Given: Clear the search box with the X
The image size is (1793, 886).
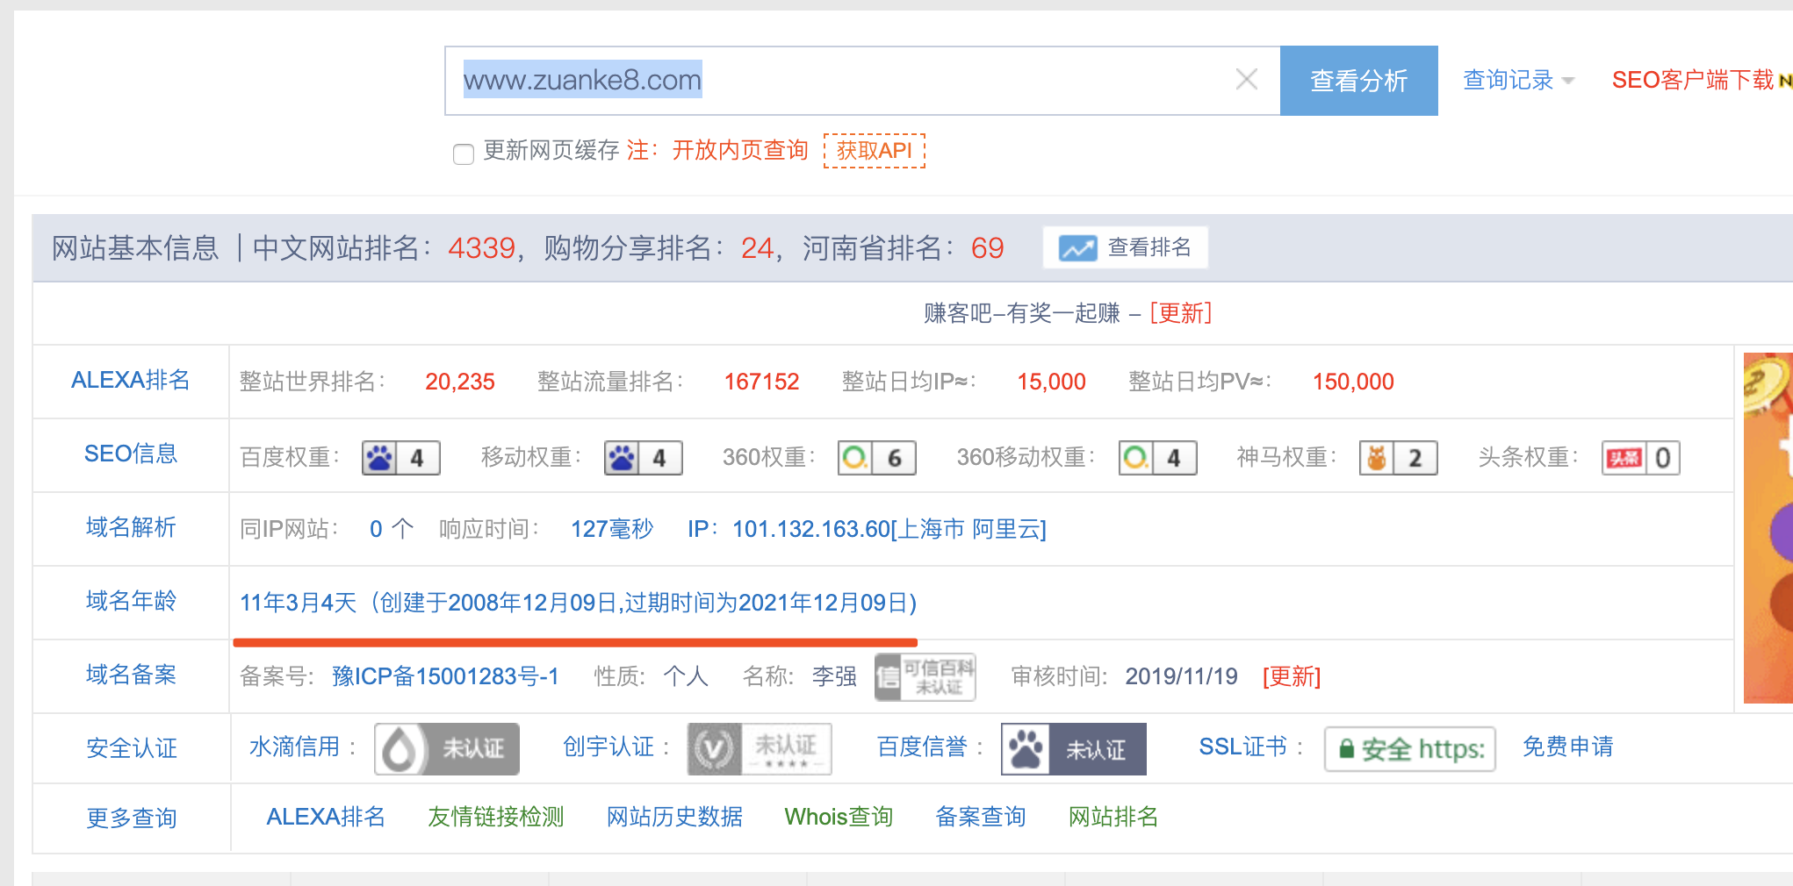Looking at the screenshot, I should click(x=1246, y=79).
